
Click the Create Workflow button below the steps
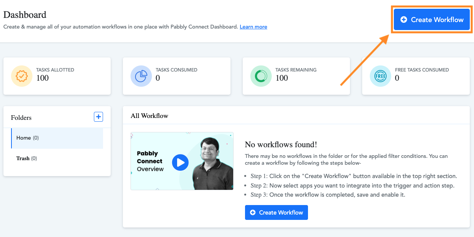click(x=276, y=212)
